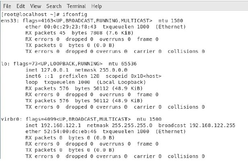Open the Edit menu
The width and height of the screenshot is (248, 162).
21,6
